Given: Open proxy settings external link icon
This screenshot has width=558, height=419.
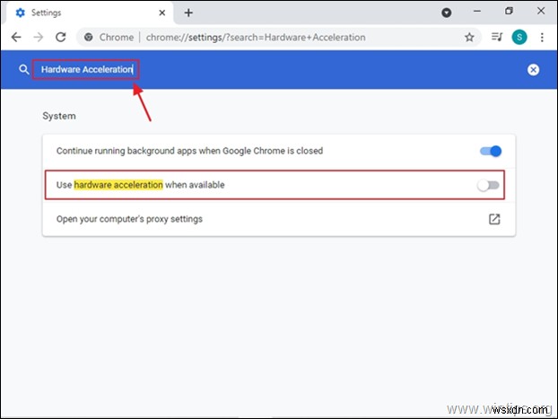Looking at the screenshot, I should [494, 219].
